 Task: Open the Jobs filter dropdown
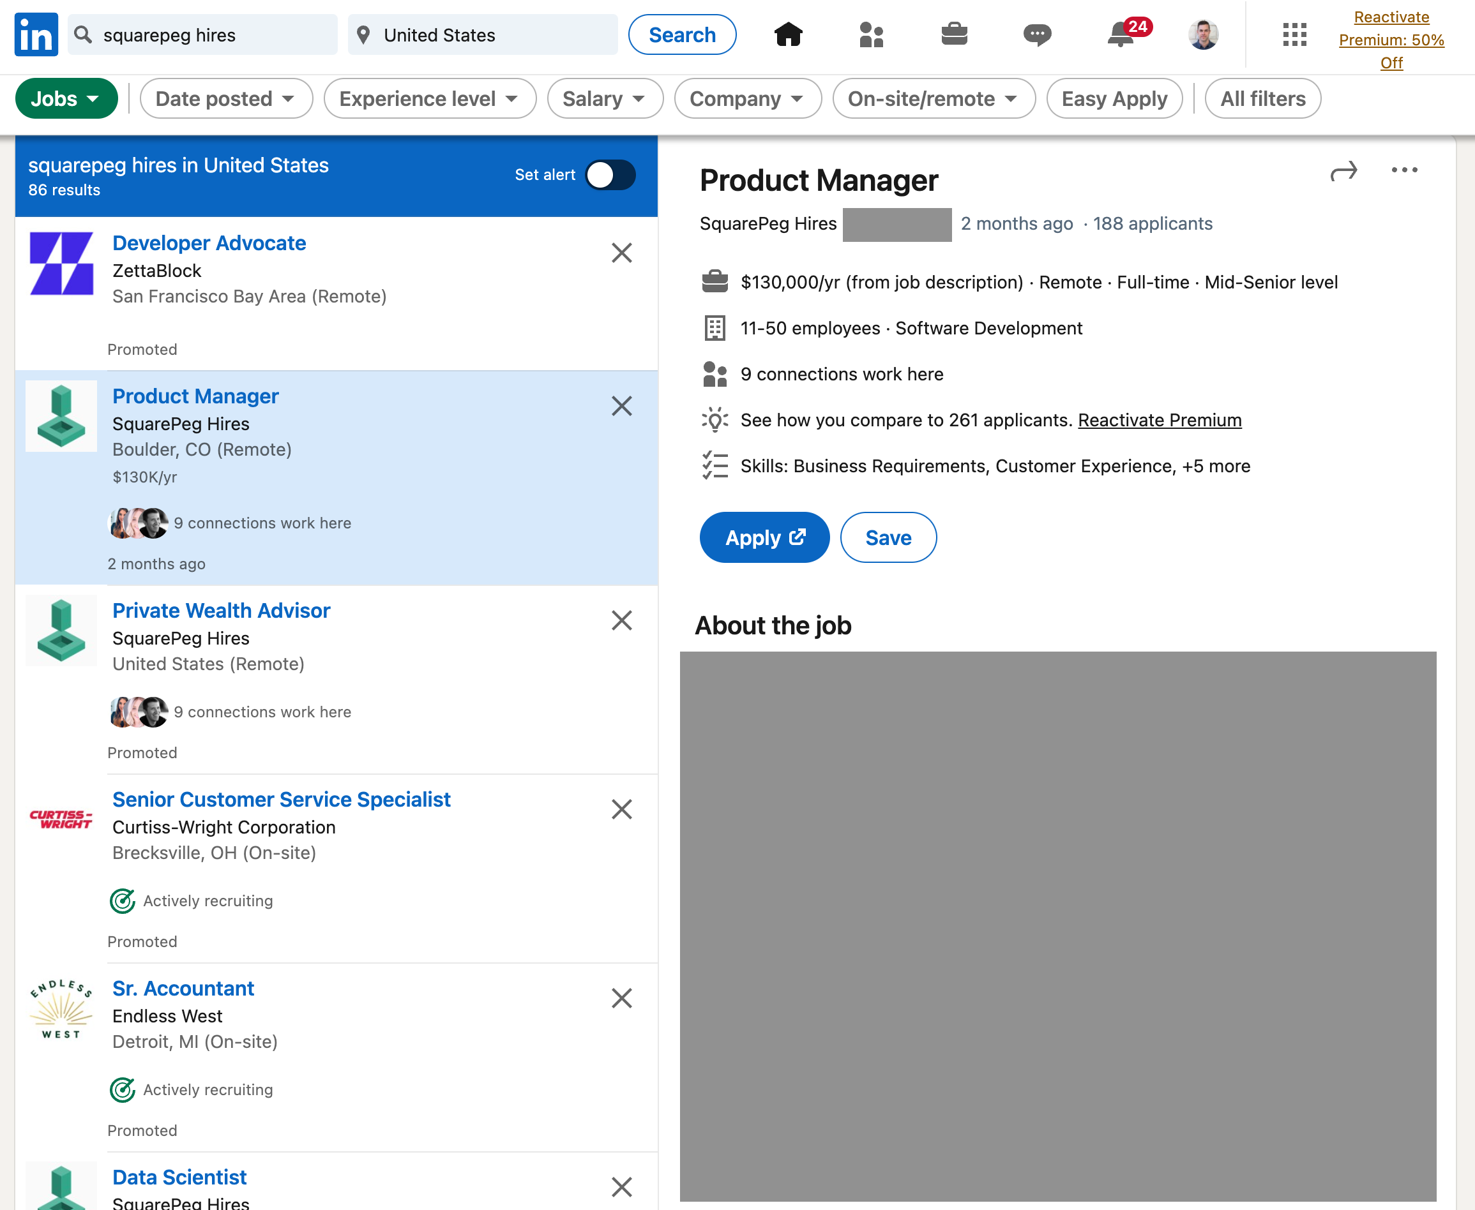point(66,98)
